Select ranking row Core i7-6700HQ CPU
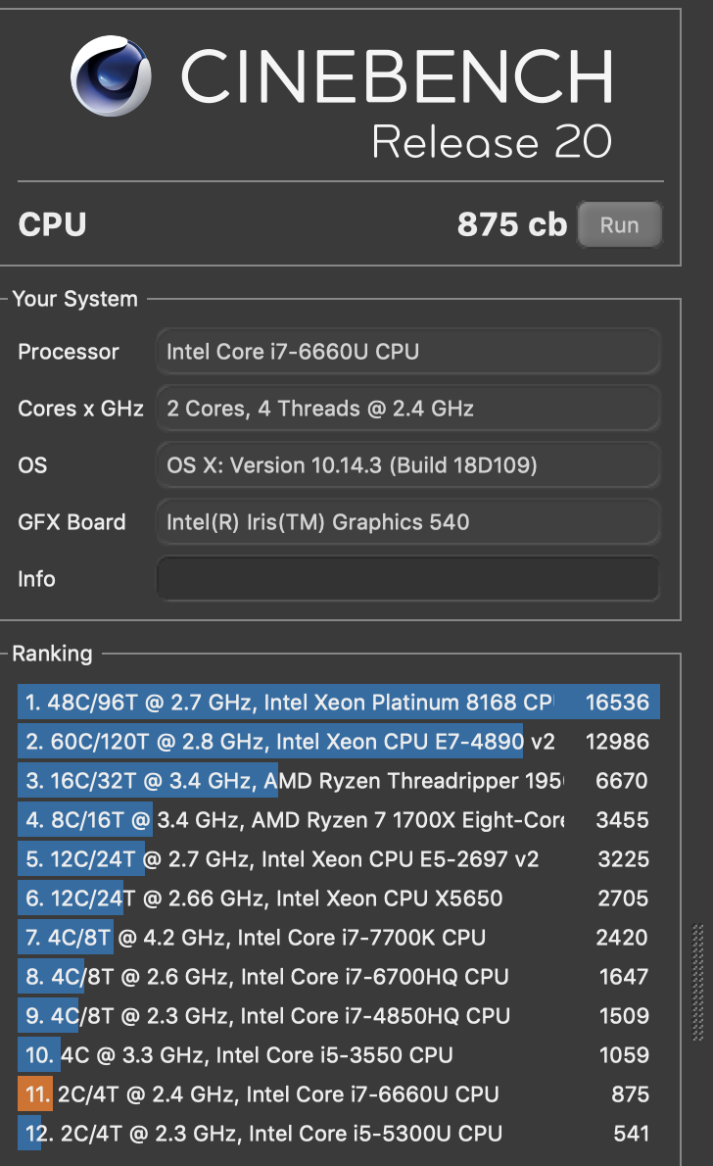 click(338, 976)
